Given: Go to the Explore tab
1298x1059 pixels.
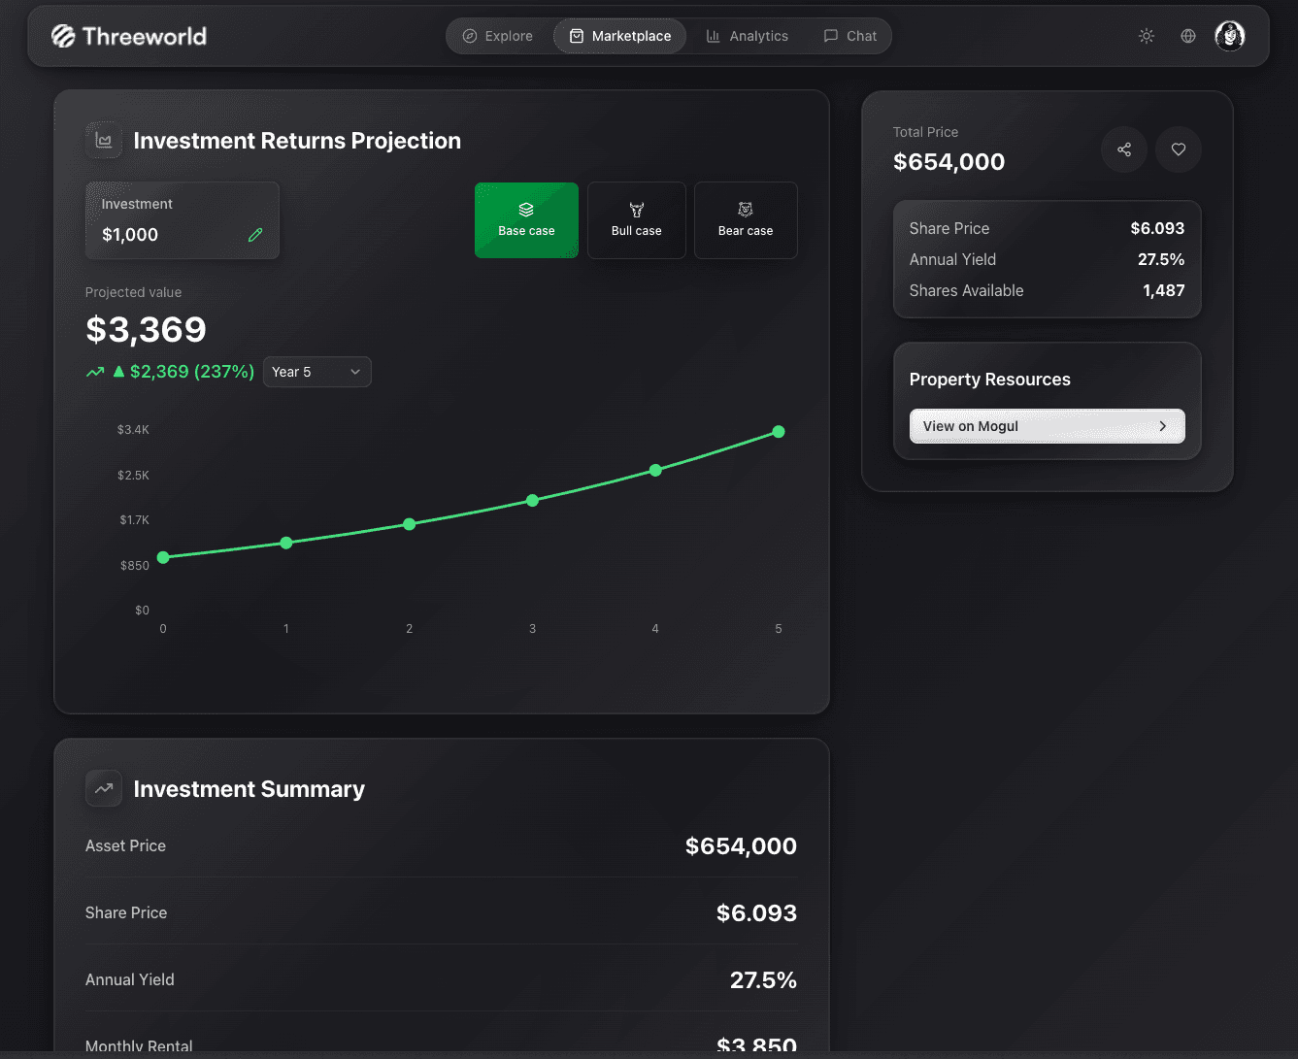Looking at the screenshot, I should [498, 36].
